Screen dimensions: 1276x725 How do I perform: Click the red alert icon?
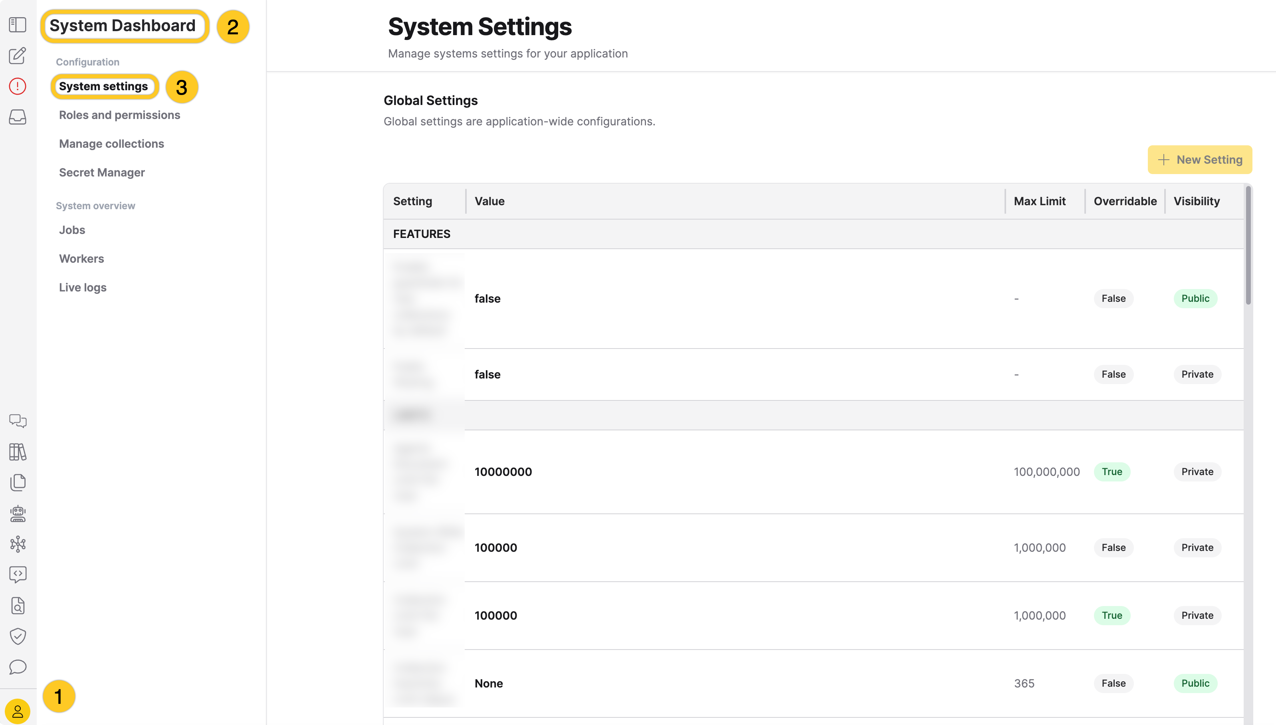coord(18,86)
